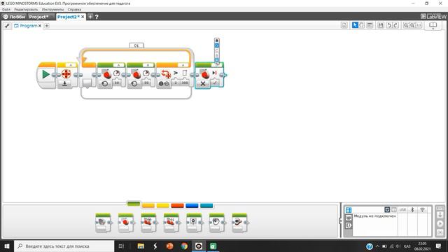The width and height of the screenshot is (448, 252).
Task: Open the Файл menu
Action: point(6,9)
